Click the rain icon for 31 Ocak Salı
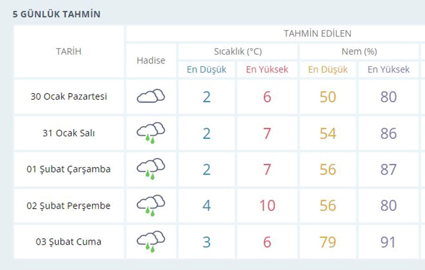The width and height of the screenshot is (425, 270). [151, 133]
